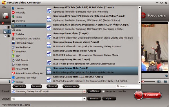This screenshot has width=169, height=107.
Task: Click the profile list scroll-down arrow
Action: coord(140,82)
